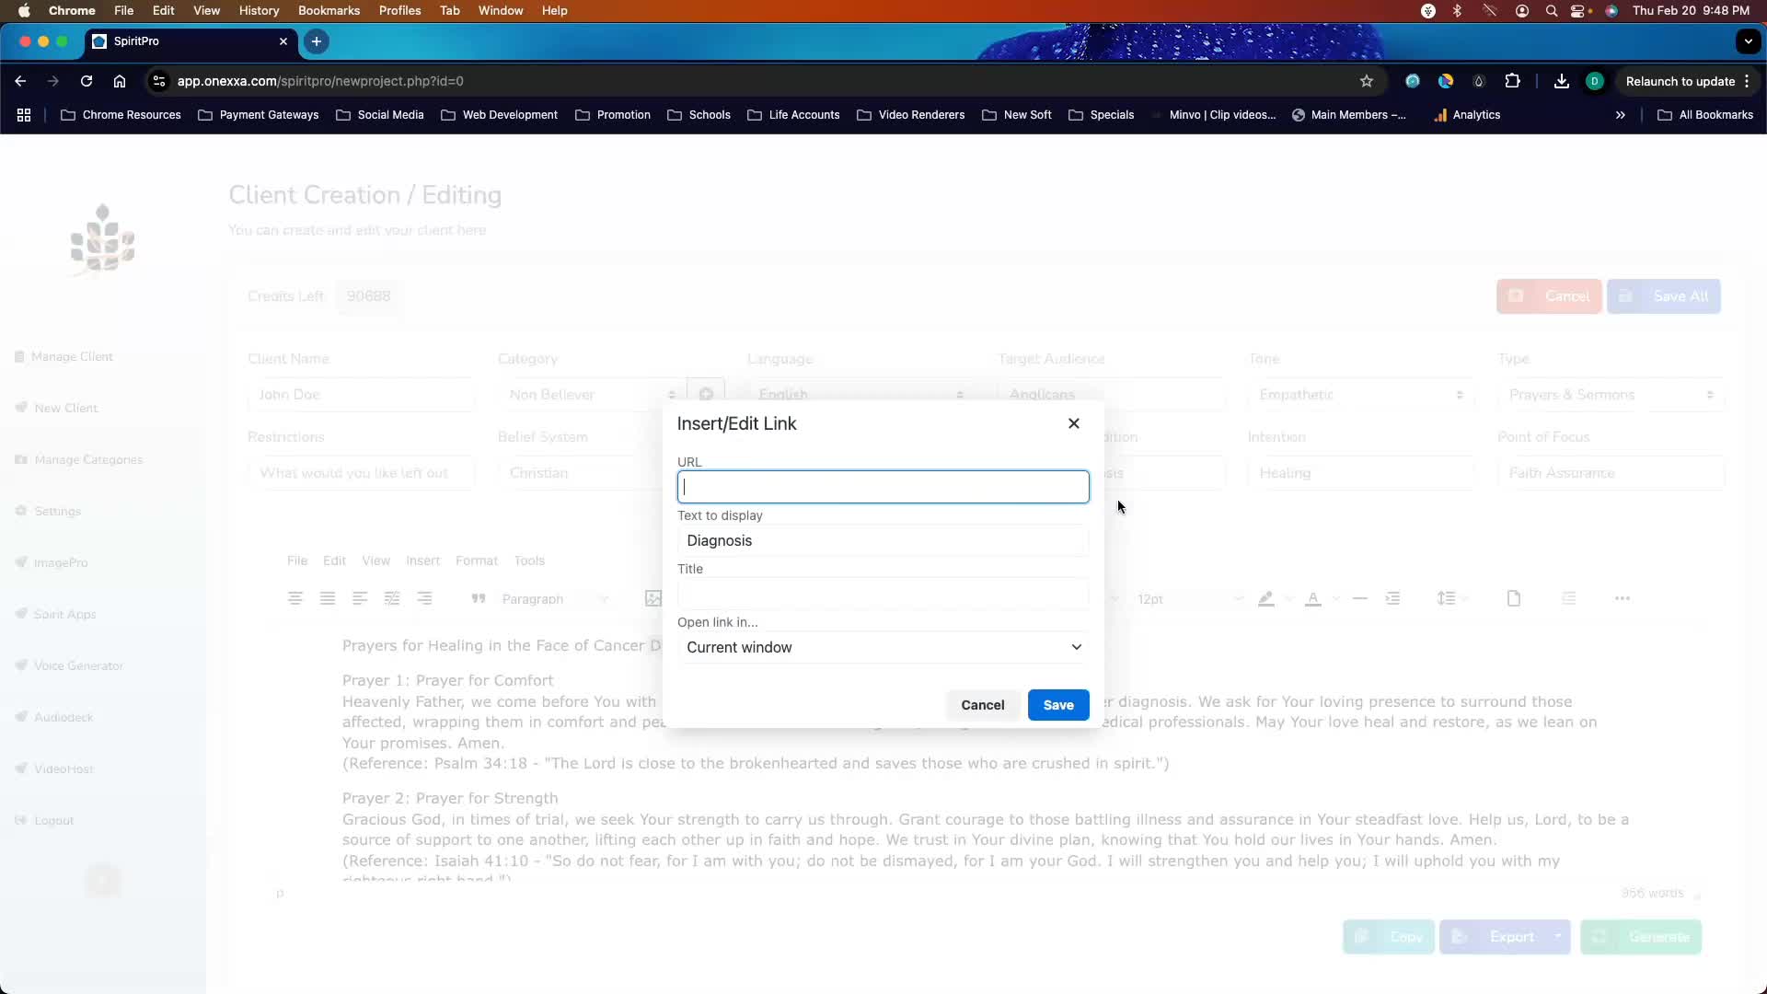Open the 12pt font size dropdown

(x=1189, y=599)
